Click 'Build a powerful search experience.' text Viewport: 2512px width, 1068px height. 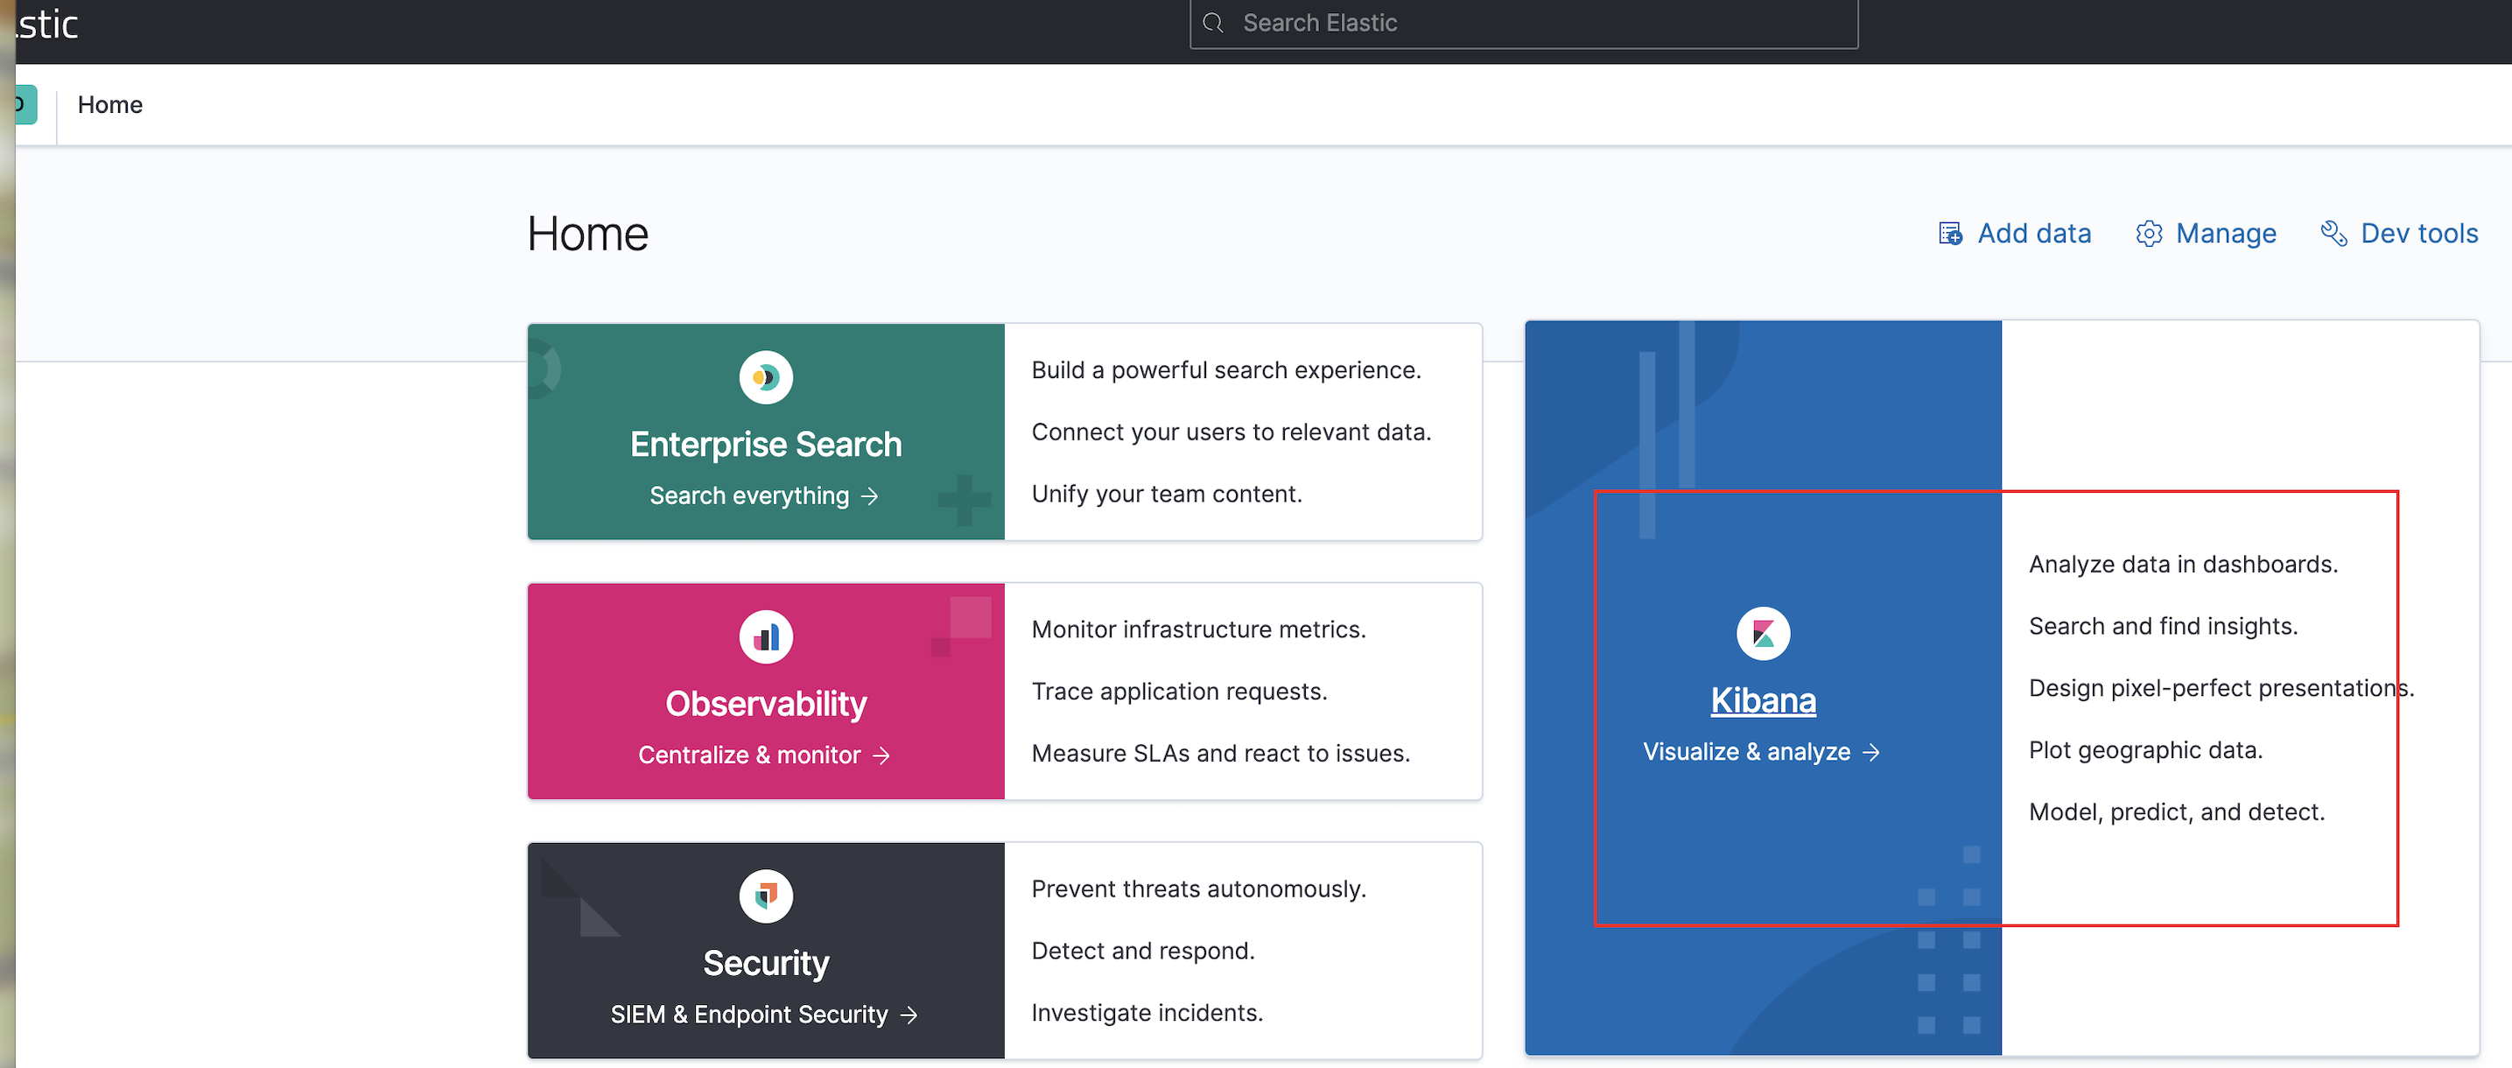coord(1225,370)
